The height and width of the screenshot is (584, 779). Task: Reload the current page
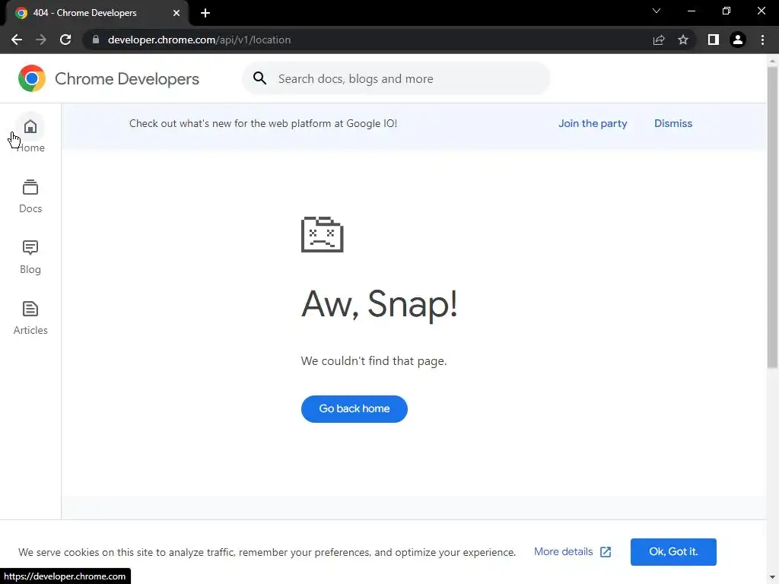(65, 40)
